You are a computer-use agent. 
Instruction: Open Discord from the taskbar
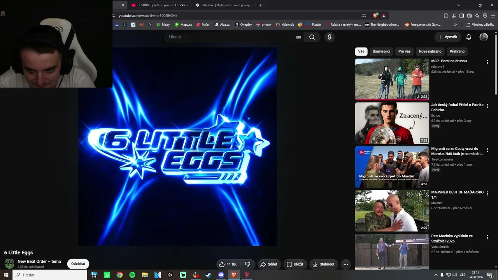(x=221, y=275)
